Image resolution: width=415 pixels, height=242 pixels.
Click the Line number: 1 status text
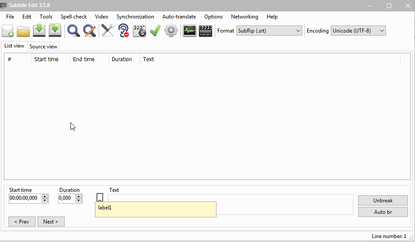[389, 236]
